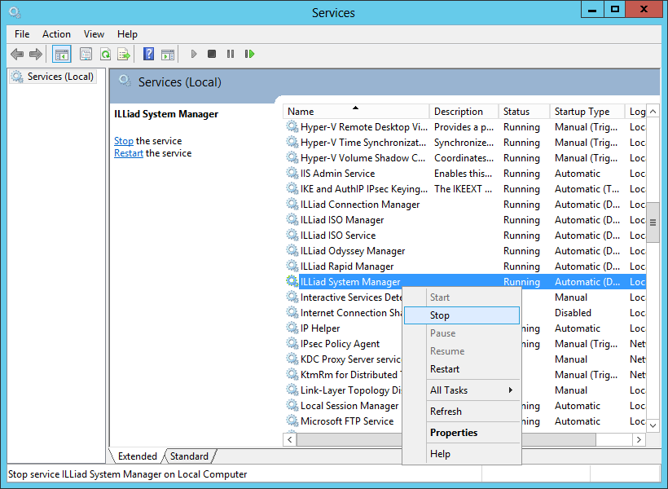Click the Export List toolbar icon
Screen dimensions: 668x489
[x=123, y=54]
